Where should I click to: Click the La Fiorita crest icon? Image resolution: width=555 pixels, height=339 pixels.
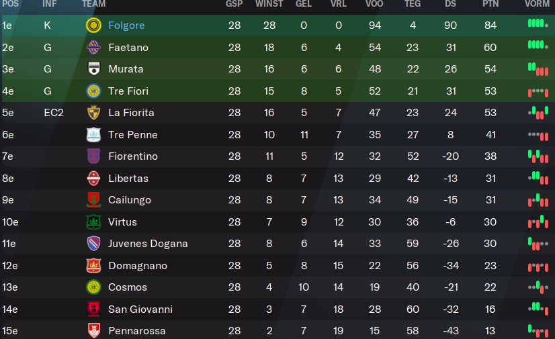93,112
